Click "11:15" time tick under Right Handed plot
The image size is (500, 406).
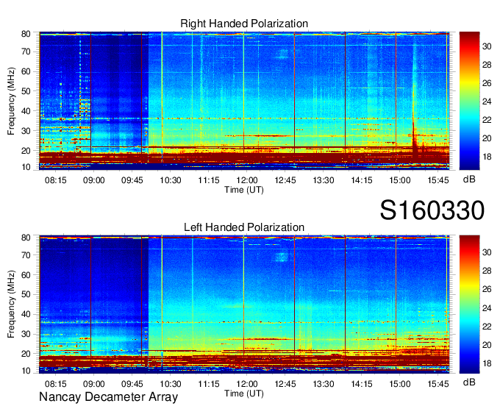209,180
